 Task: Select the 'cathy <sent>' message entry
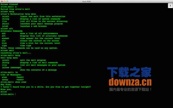[13, 79]
